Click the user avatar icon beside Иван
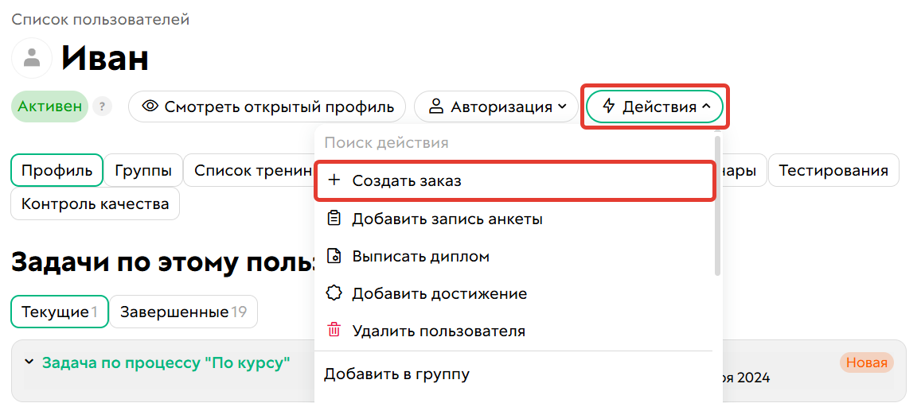Viewport: 921px width, 403px height. coord(33,58)
